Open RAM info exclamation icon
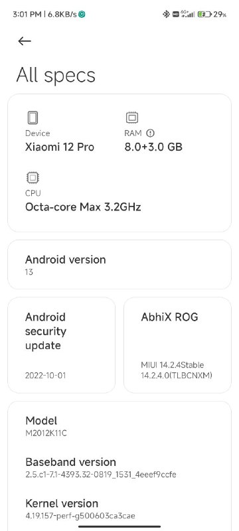Image resolution: width=239 pixels, height=531 pixels. point(150,133)
